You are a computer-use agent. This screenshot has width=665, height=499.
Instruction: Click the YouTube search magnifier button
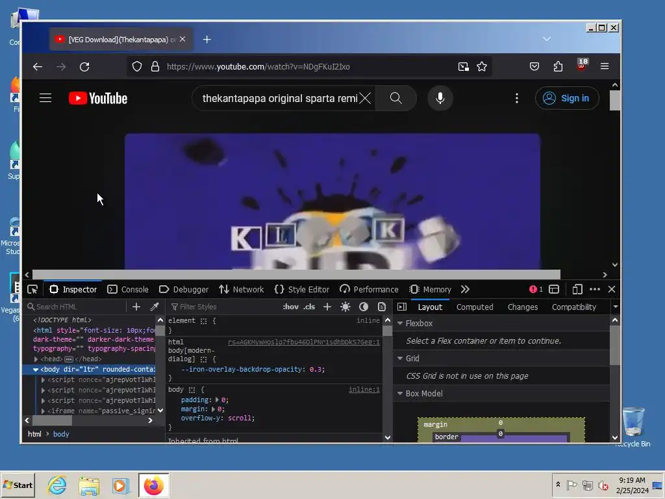tap(395, 99)
